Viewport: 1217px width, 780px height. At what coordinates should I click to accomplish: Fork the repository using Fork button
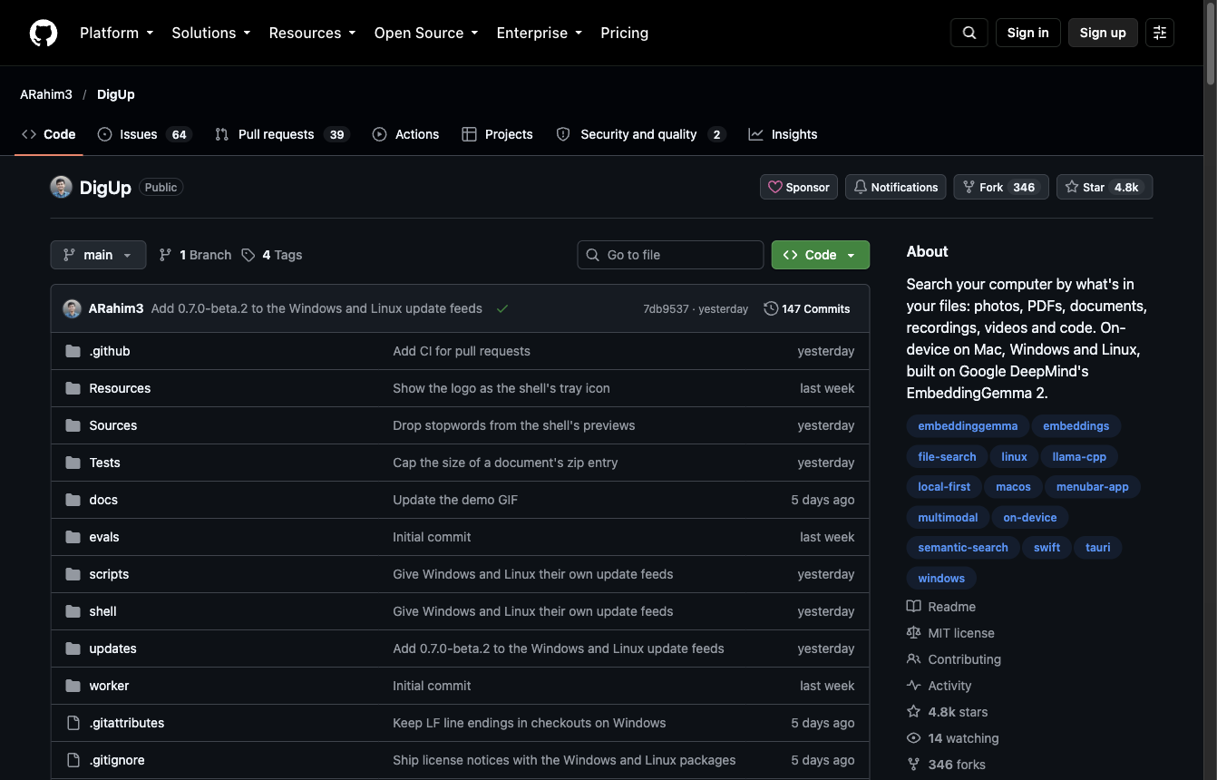(1001, 187)
